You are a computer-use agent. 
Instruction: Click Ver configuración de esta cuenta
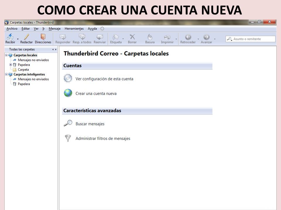tap(104, 79)
